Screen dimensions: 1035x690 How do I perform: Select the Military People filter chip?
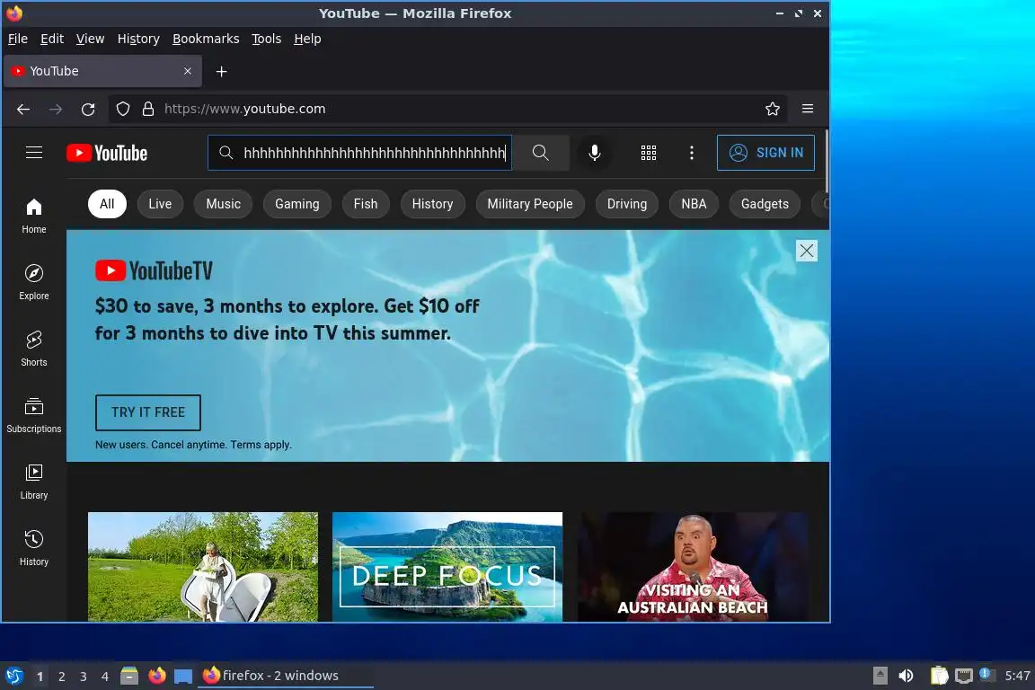530,204
